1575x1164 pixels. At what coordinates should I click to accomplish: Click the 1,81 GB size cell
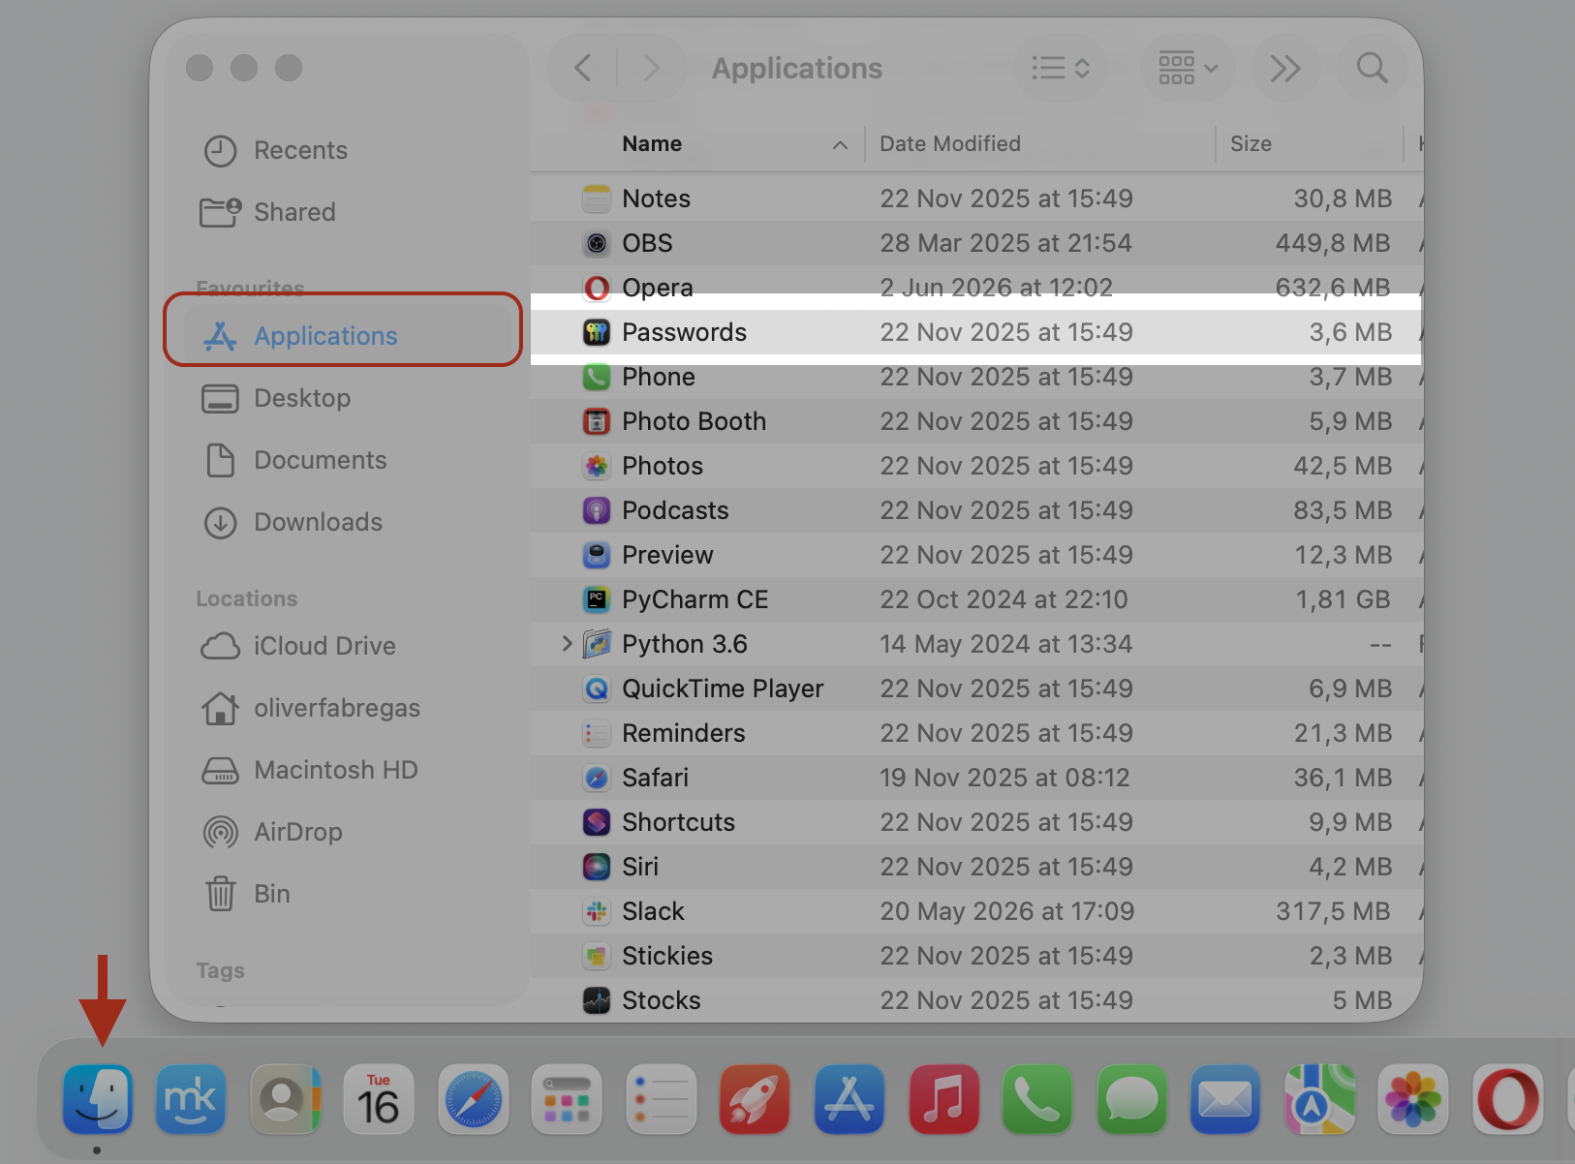click(x=1343, y=599)
